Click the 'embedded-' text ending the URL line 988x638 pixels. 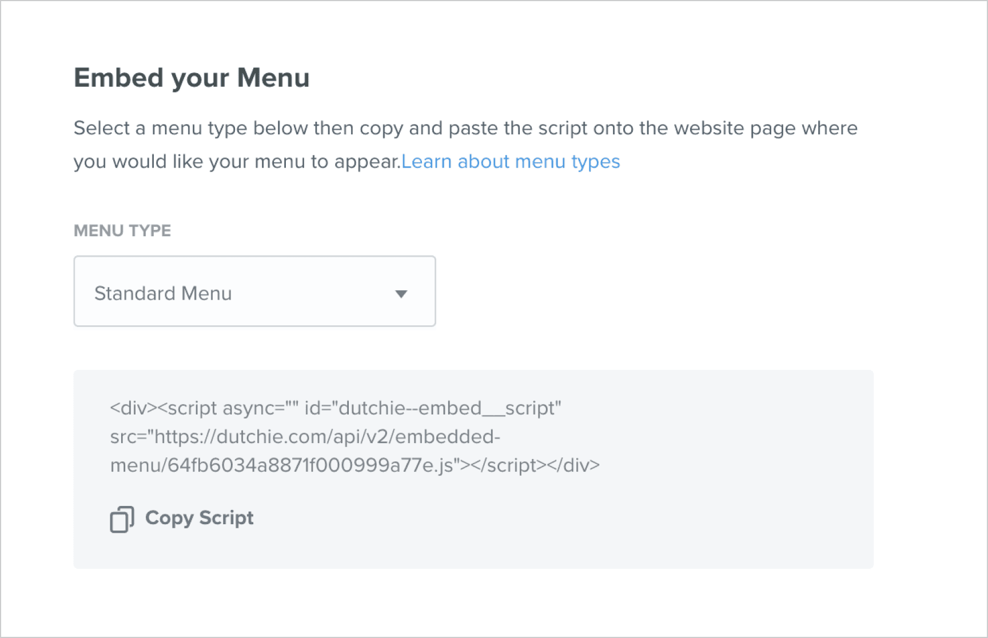pyautogui.click(x=448, y=437)
